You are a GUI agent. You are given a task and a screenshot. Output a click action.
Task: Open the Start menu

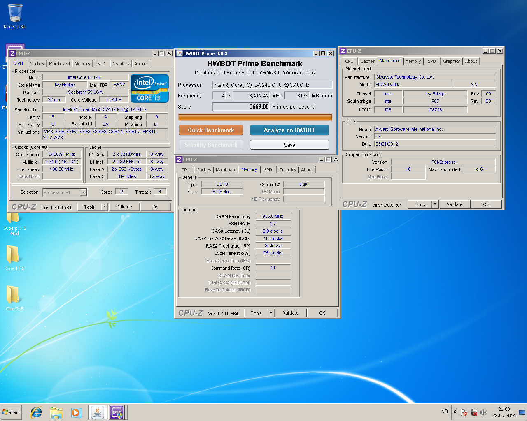11,412
